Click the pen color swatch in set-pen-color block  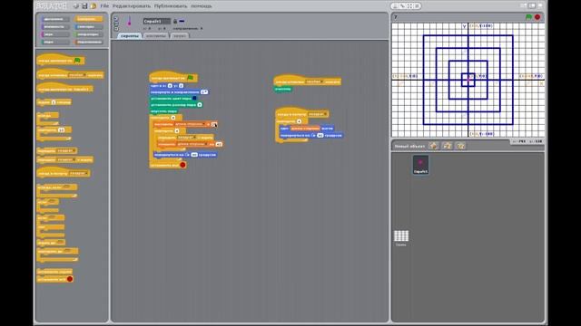point(194,99)
